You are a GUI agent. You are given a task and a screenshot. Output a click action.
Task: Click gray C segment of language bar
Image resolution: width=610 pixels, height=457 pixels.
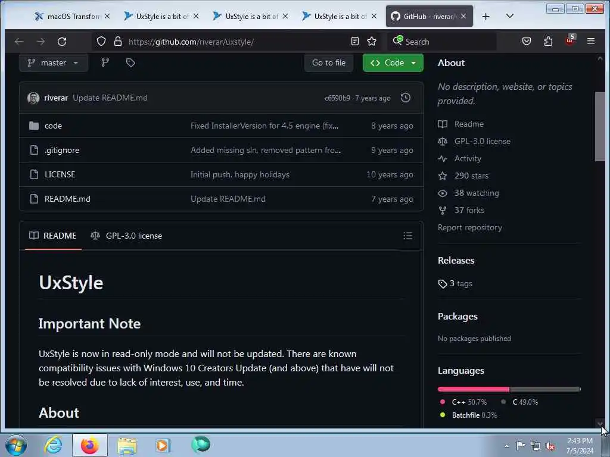544,389
